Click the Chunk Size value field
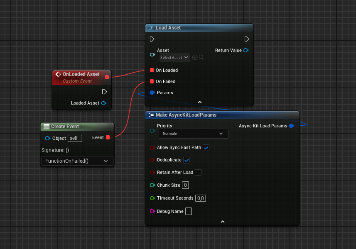Viewport: 356px width, 249px height. pyautogui.click(x=185, y=185)
